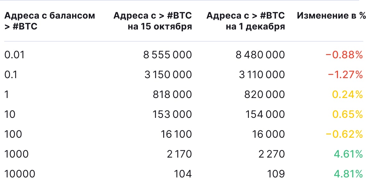Viewport: 372px width, 188px height.
Task: Select the 154 000 cell
Action: pyautogui.click(x=265, y=114)
